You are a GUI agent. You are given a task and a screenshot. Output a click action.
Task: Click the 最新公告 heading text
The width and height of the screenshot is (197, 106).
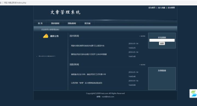54,36
